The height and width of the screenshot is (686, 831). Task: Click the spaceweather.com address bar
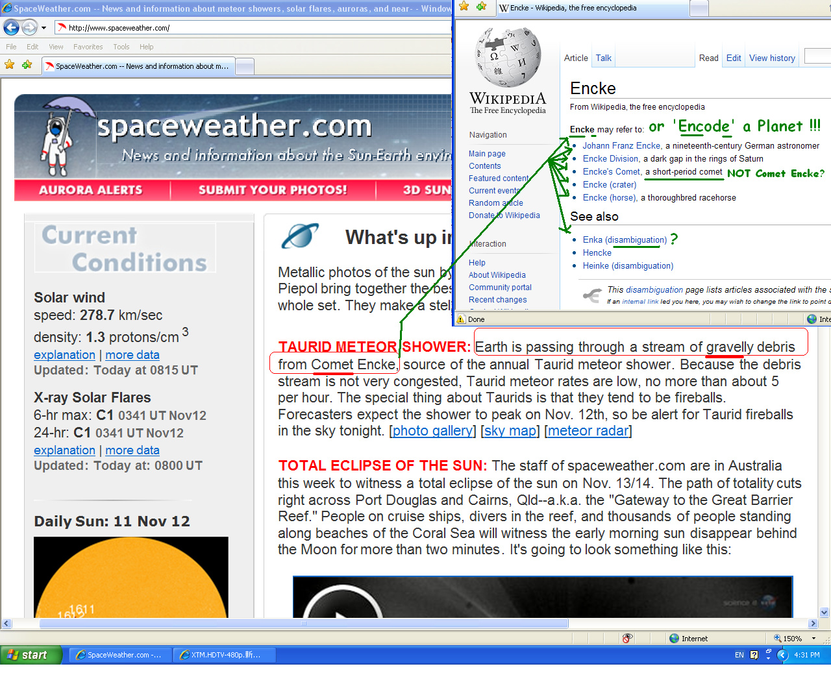click(x=253, y=28)
